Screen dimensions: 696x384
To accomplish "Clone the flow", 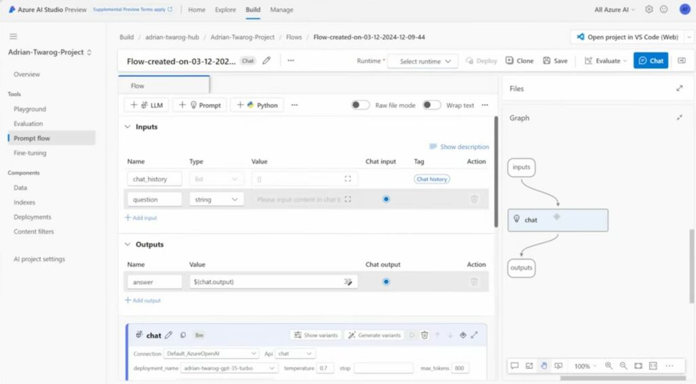I will click(519, 60).
